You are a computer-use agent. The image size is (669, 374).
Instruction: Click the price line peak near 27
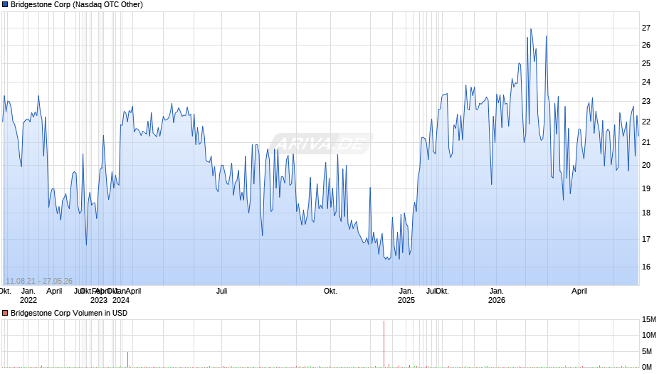click(531, 29)
